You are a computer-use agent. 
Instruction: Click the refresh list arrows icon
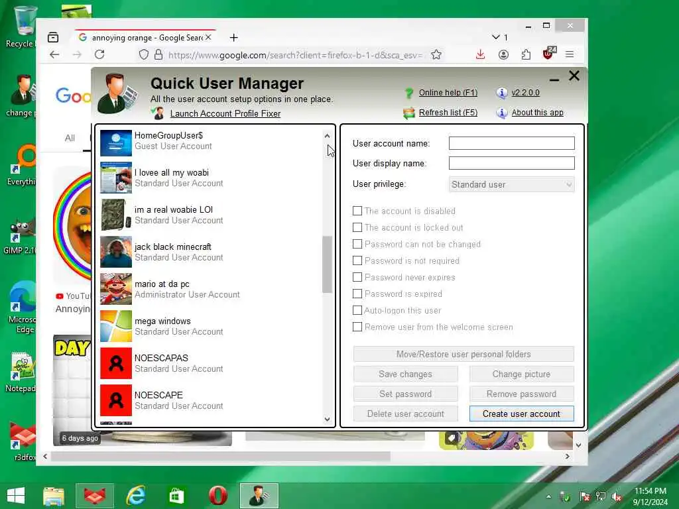[x=408, y=113]
